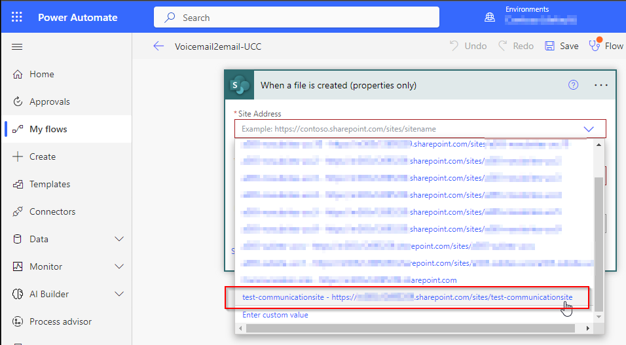626x345 pixels.
Task: Click the AI Builder brain icon
Action: click(x=18, y=294)
